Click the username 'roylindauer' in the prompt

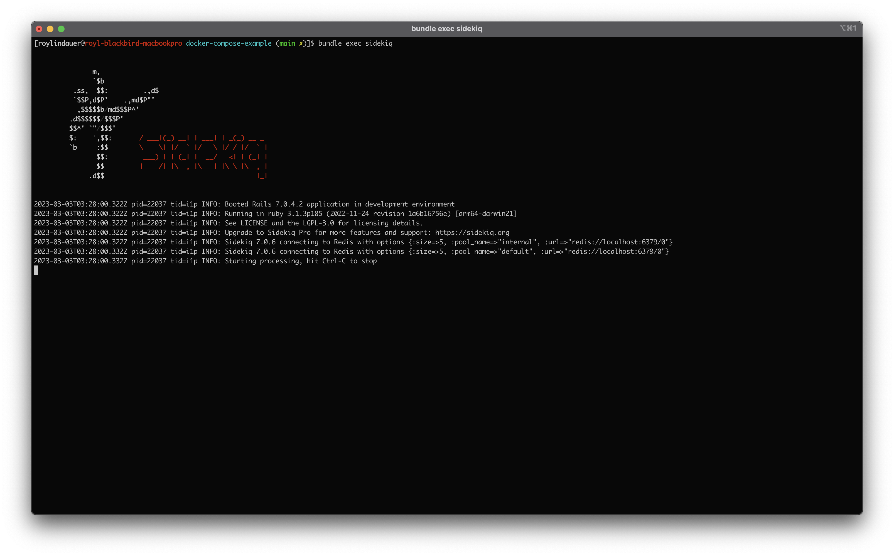(x=59, y=43)
